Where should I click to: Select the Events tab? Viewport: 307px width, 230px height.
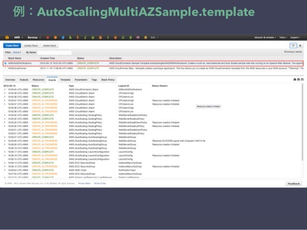[x=52, y=80]
